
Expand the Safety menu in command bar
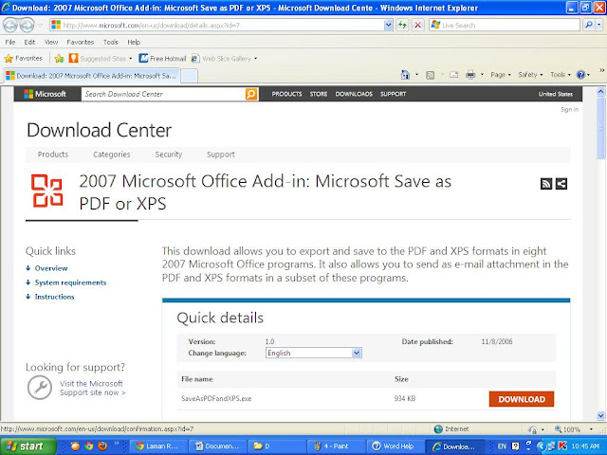[x=530, y=75]
